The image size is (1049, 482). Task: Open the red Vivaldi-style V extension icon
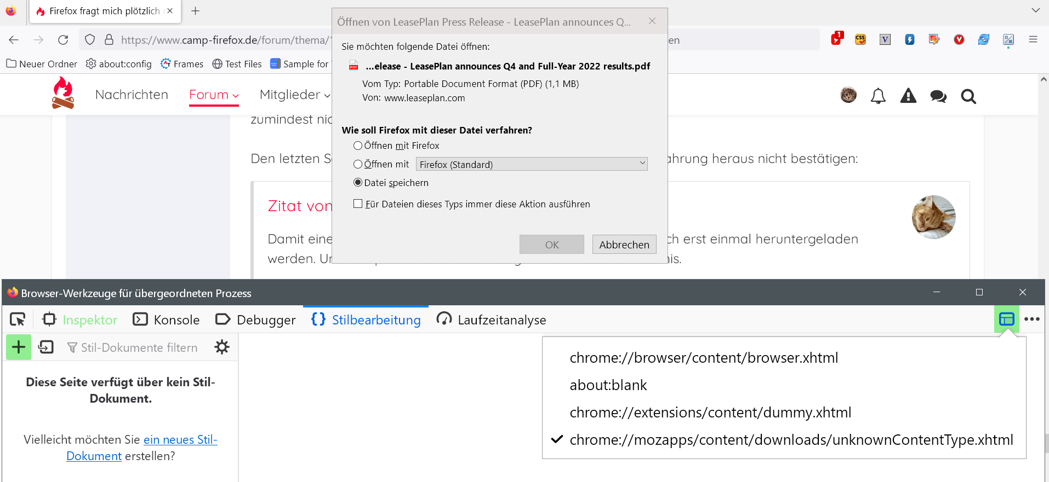point(959,39)
